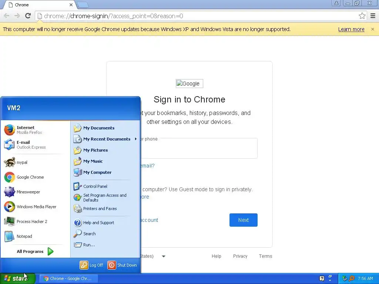Select the Chrome tab
The width and height of the screenshot is (379, 284).
coord(40,5)
